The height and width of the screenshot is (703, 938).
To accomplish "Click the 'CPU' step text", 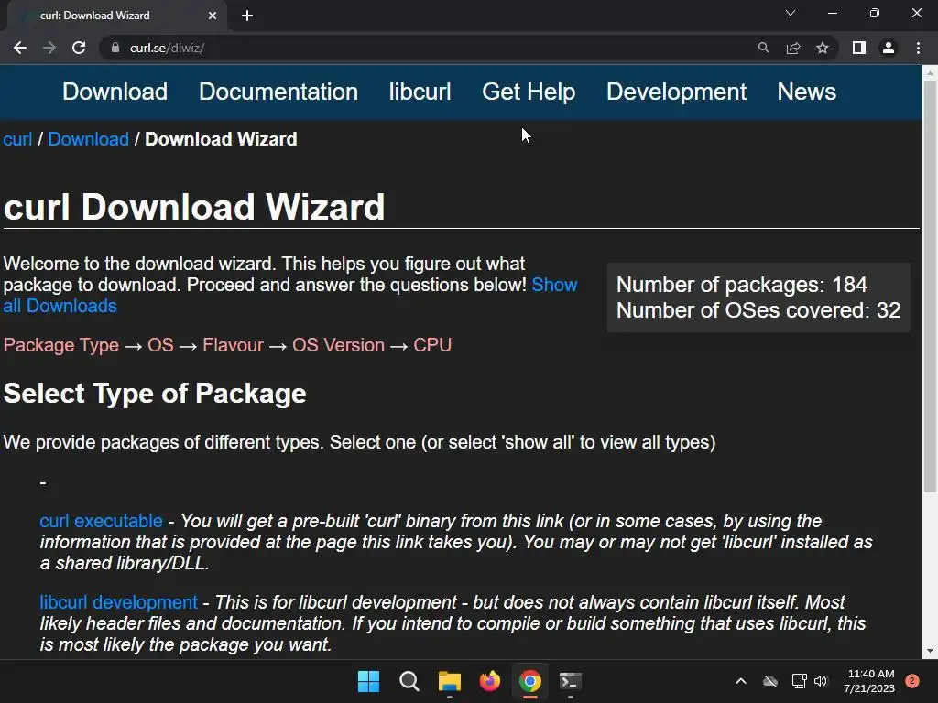I will coord(432,345).
